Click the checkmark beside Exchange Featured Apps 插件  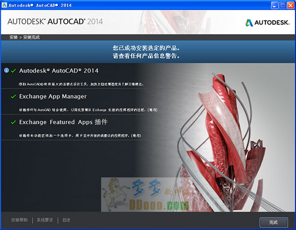click(x=13, y=122)
